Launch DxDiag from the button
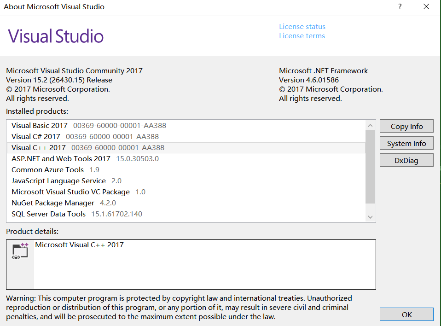441x326 pixels. (406, 160)
